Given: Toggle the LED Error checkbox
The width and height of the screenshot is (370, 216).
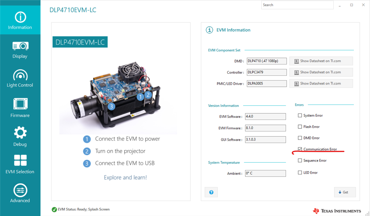Looking at the screenshot, I should [300, 172].
